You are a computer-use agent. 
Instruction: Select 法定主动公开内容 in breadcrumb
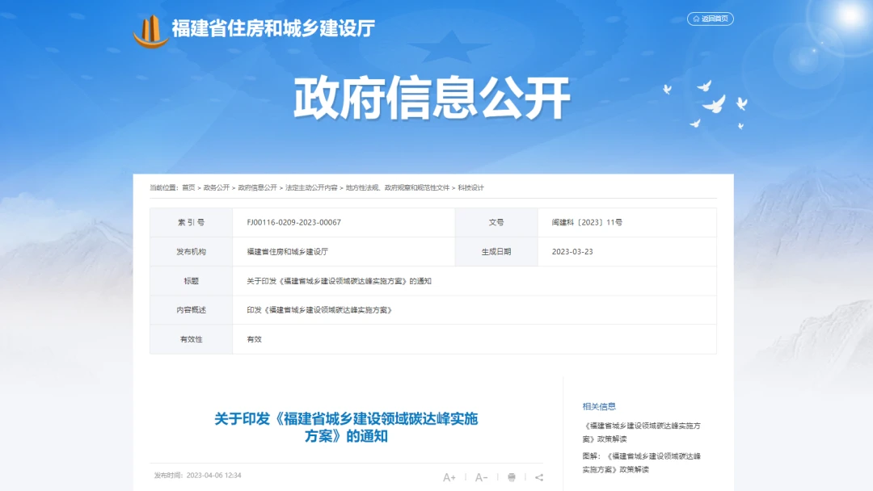point(311,187)
